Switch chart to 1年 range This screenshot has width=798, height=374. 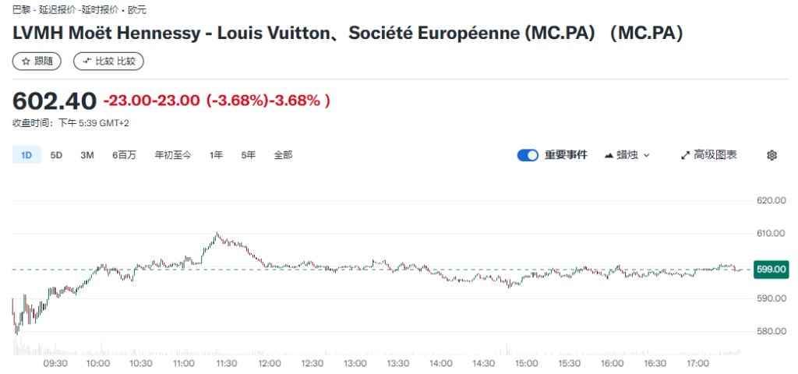point(216,155)
